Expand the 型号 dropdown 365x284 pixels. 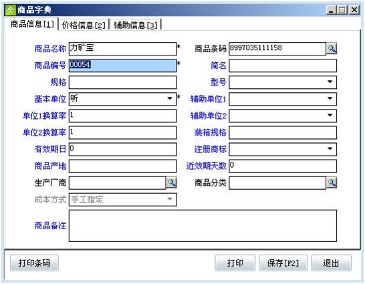click(x=330, y=82)
